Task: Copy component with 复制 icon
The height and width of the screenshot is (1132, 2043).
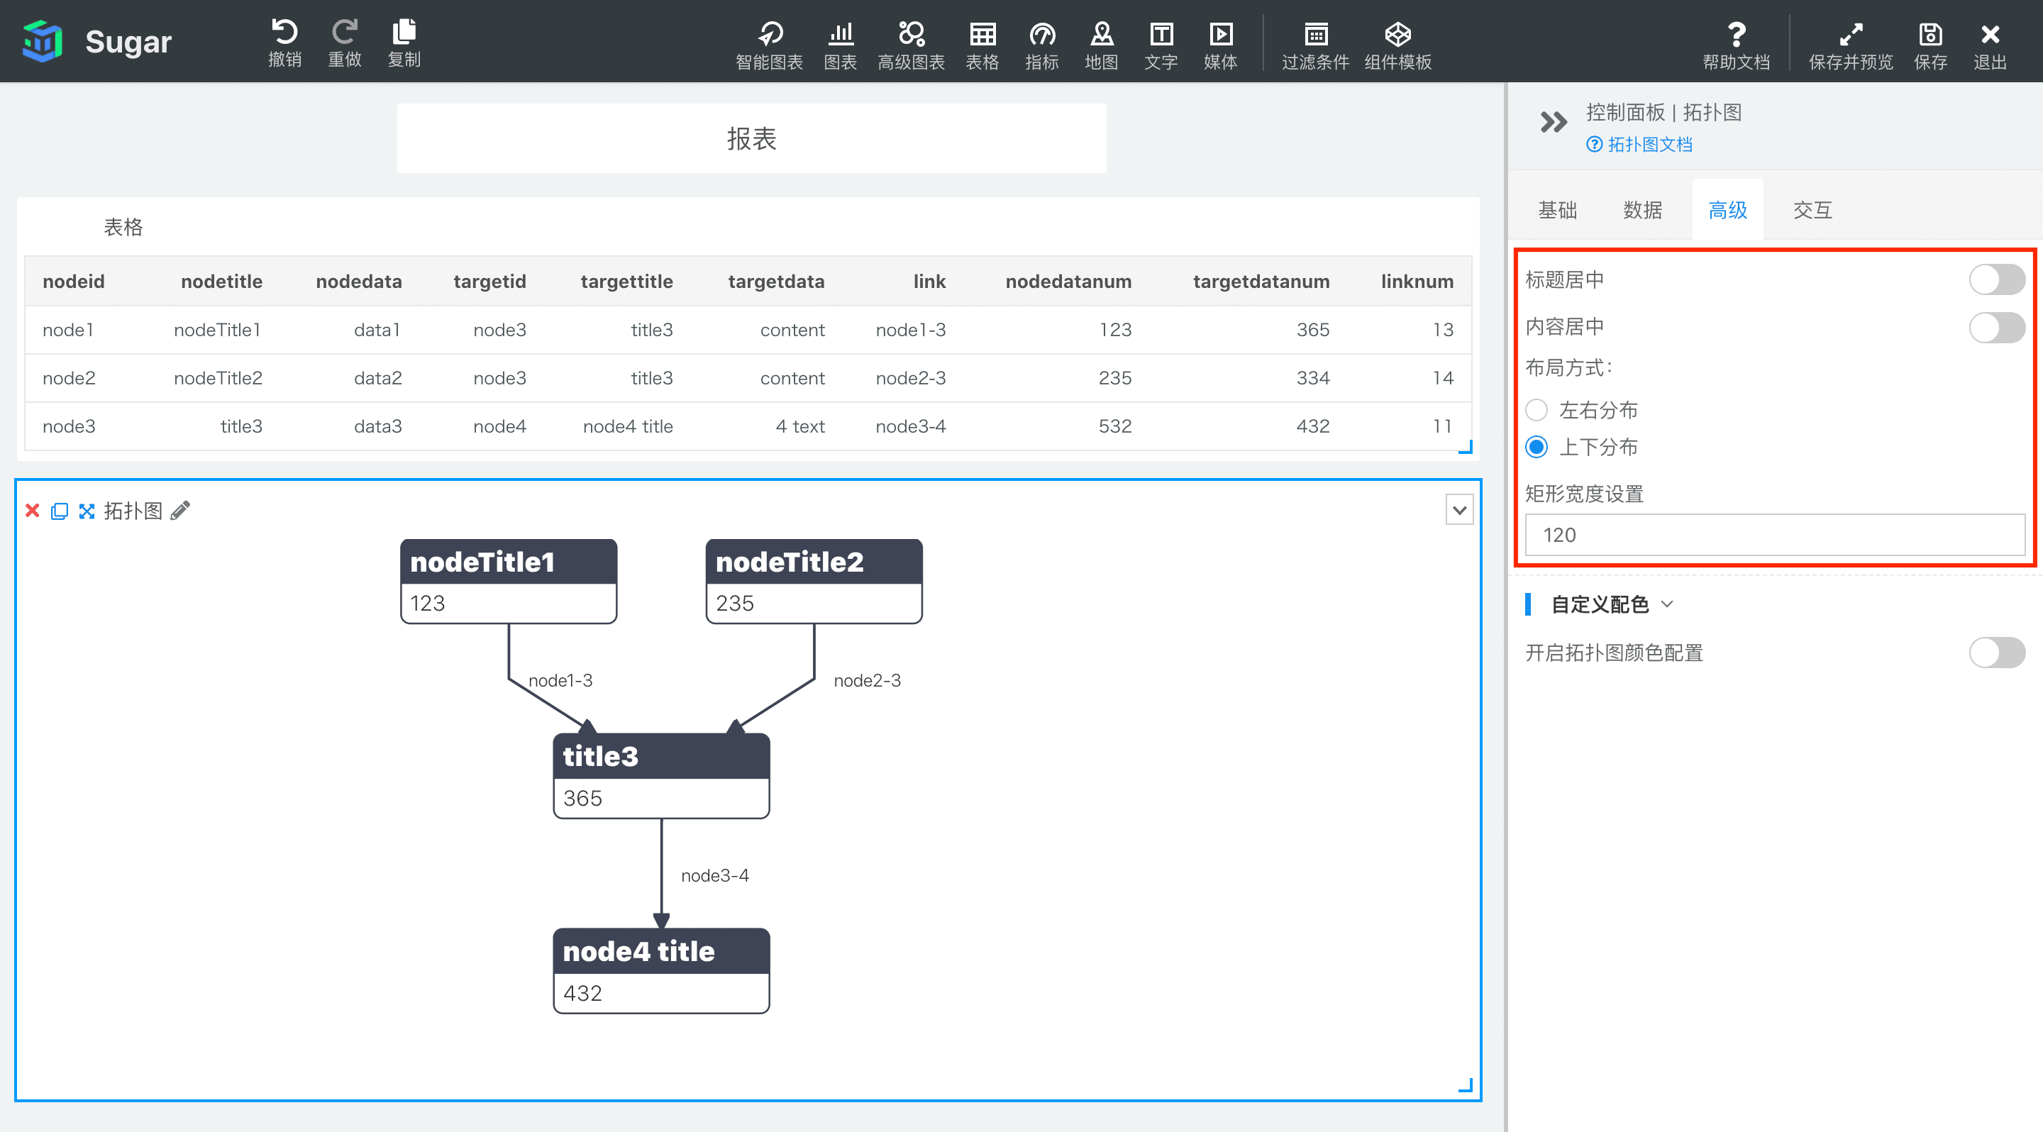Action: point(404,43)
